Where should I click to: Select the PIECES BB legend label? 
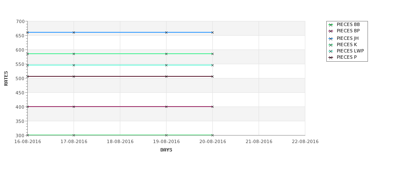coord(348,24)
